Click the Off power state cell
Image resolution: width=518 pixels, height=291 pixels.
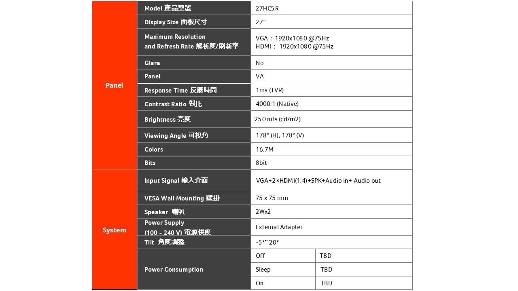point(283,255)
